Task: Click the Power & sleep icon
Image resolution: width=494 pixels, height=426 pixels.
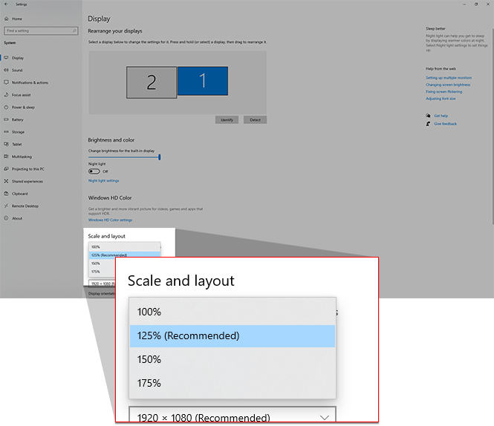Action: click(6, 107)
